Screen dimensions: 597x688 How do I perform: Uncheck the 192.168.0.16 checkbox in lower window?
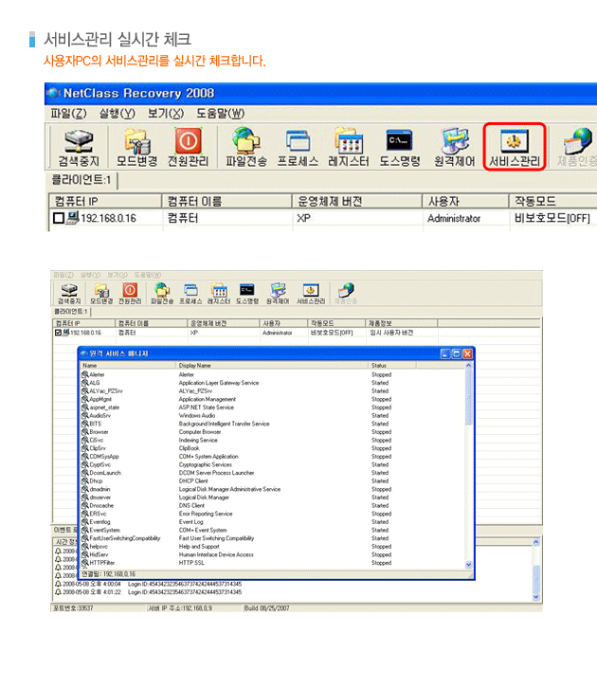(x=58, y=333)
